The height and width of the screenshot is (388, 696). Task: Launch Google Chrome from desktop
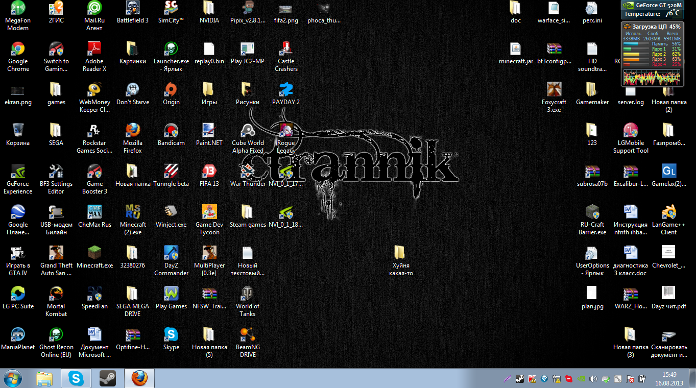[18, 57]
